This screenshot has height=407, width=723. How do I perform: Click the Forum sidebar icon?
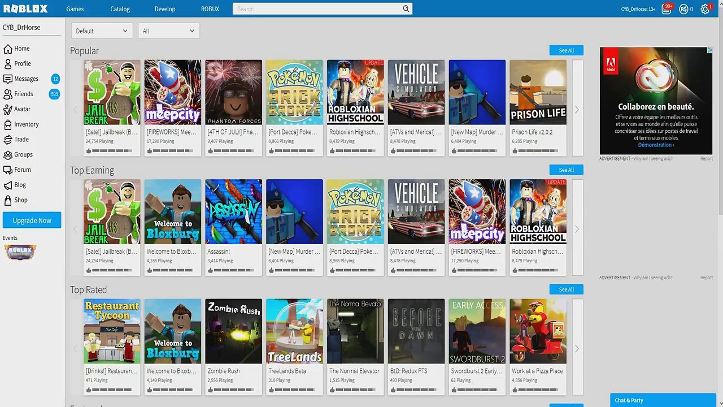(8, 170)
